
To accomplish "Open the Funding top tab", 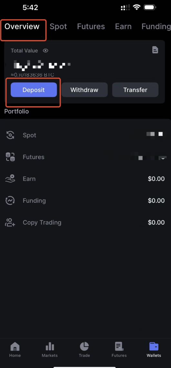I will (x=156, y=26).
